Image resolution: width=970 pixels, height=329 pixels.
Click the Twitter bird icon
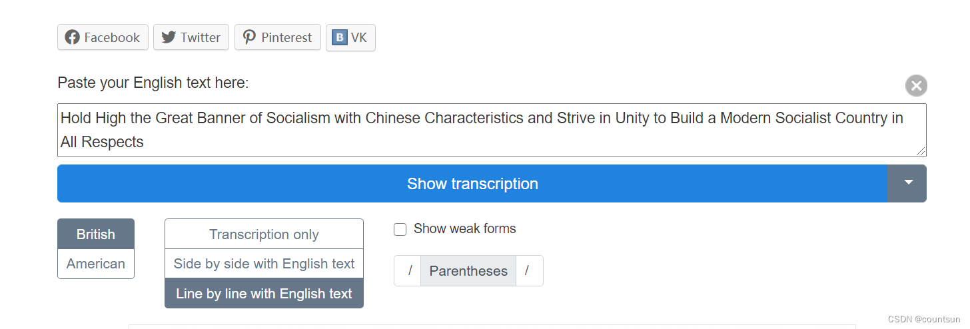pos(169,38)
